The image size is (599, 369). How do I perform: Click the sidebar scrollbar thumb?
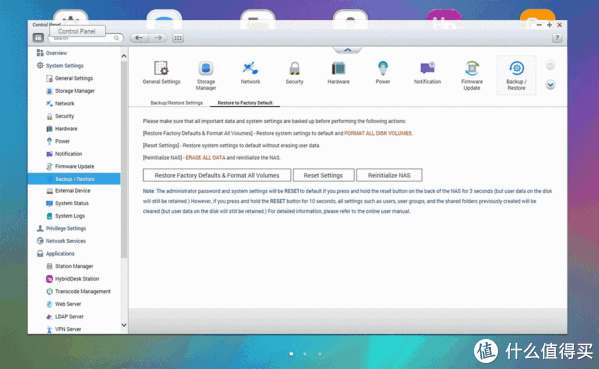124,160
